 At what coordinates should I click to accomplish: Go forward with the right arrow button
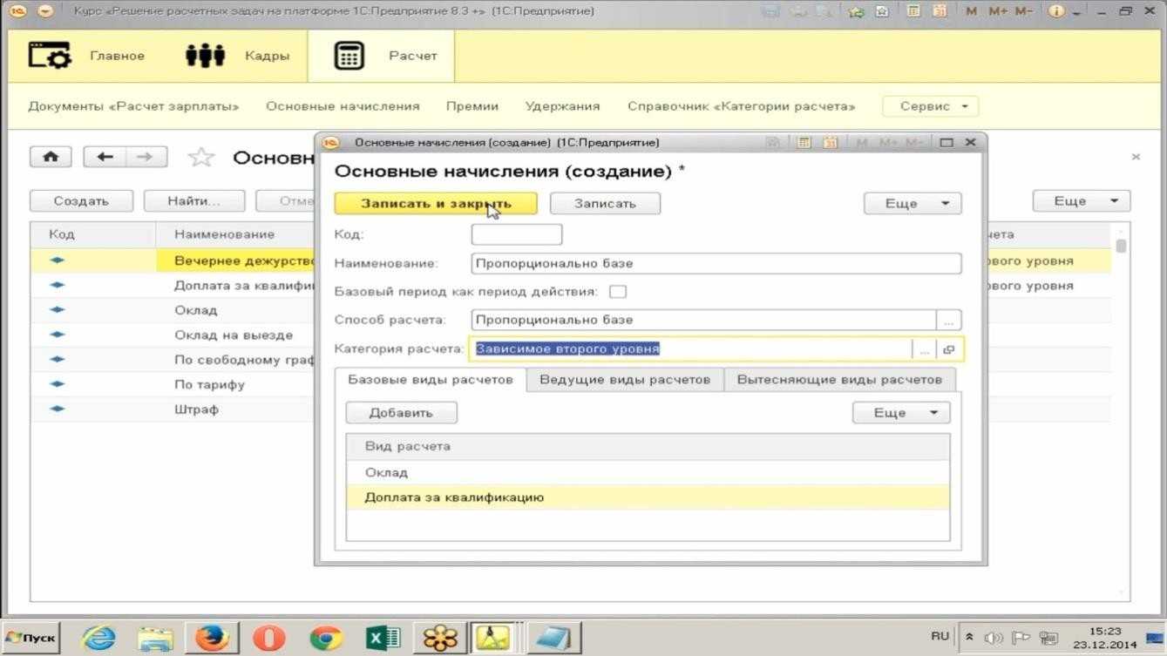point(146,157)
